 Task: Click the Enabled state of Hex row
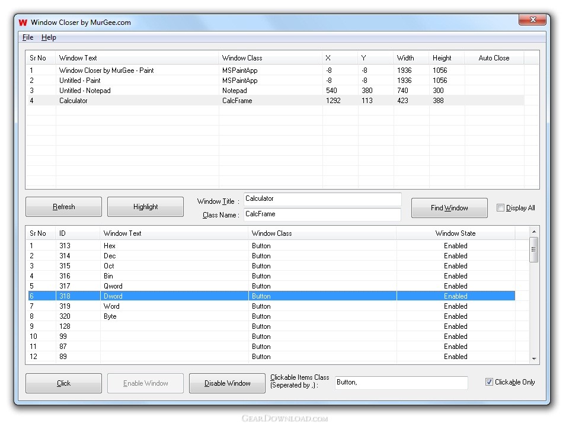[455, 246]
